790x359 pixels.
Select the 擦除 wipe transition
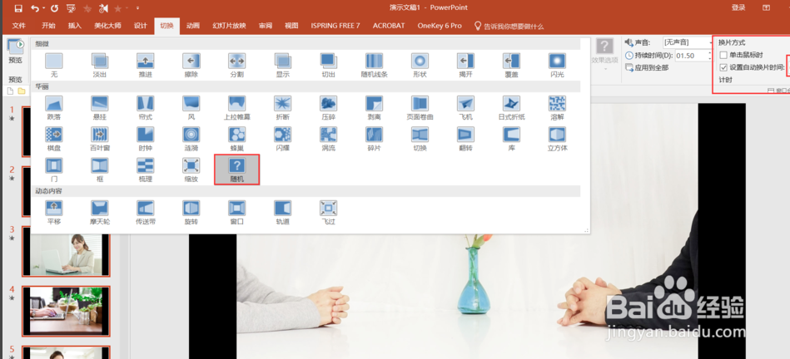191,66
